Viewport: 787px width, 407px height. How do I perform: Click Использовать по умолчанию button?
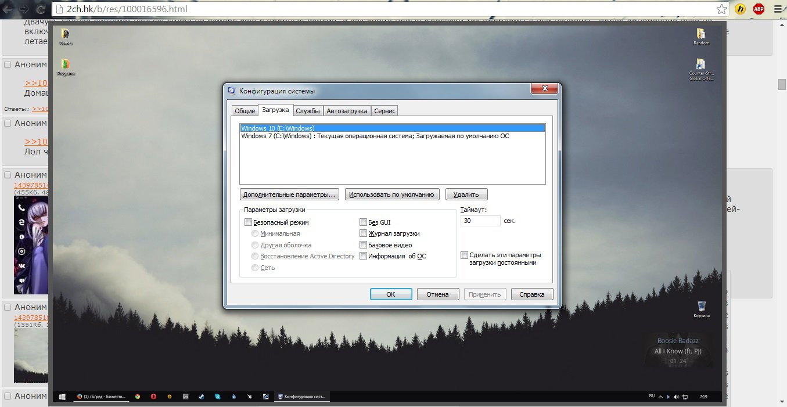point(393,195)
